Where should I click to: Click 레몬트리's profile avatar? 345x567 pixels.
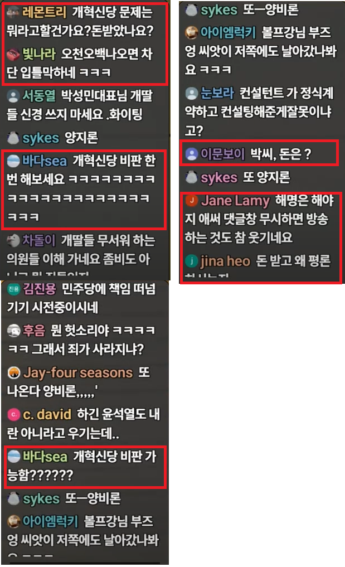click(x=13, y=13)
